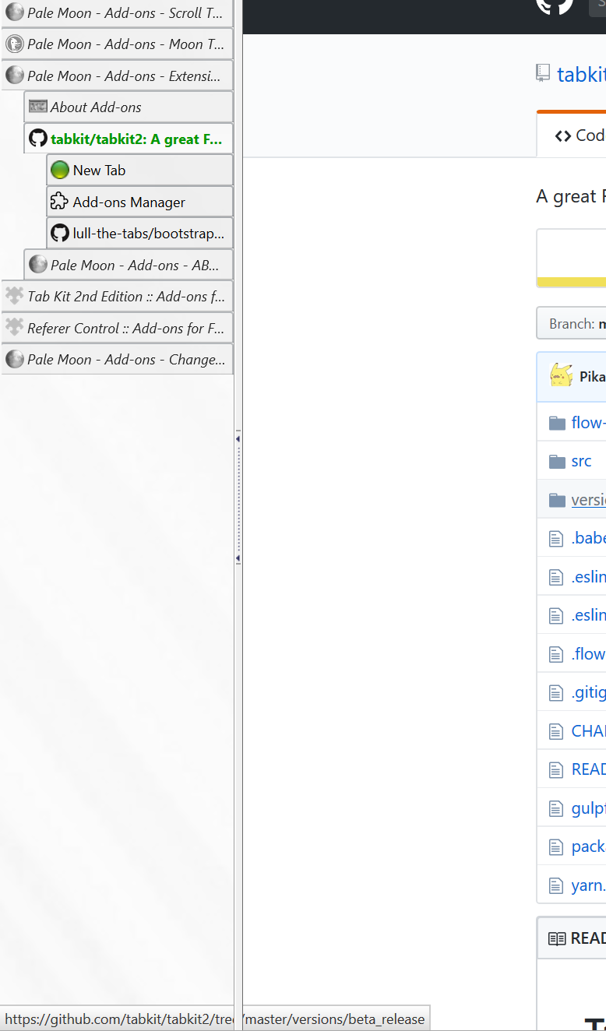Open the Branch selector dropdown

[571, 323]
